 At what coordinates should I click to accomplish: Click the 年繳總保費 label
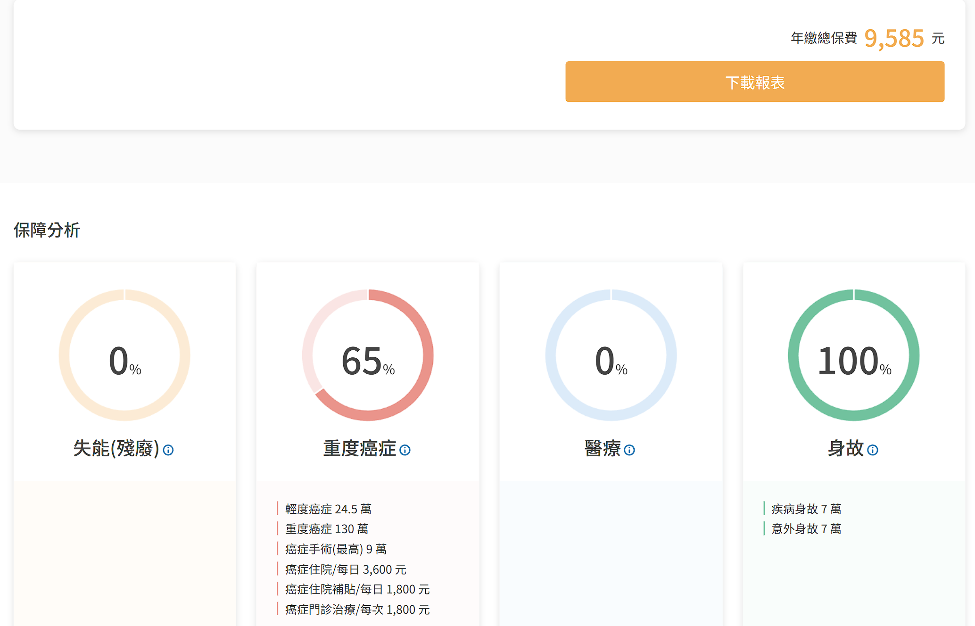[824, 38]
